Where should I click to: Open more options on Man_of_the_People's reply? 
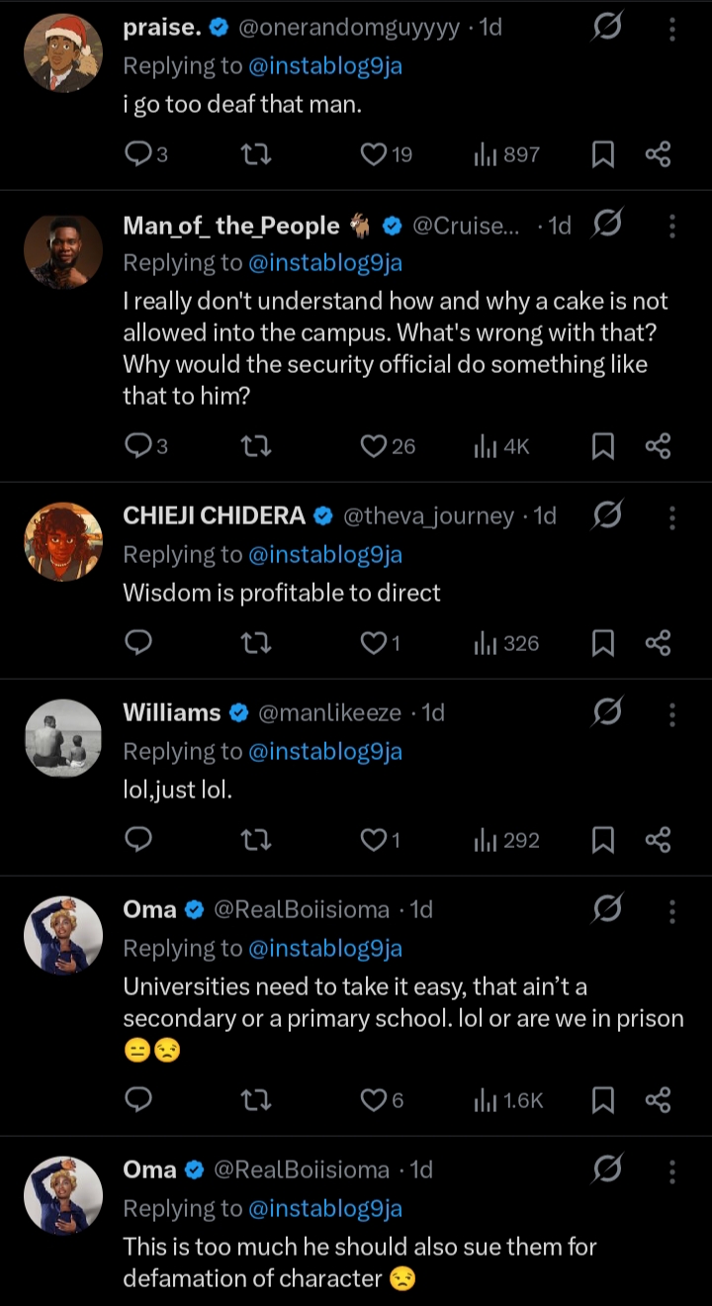click(x=672, y=227)
